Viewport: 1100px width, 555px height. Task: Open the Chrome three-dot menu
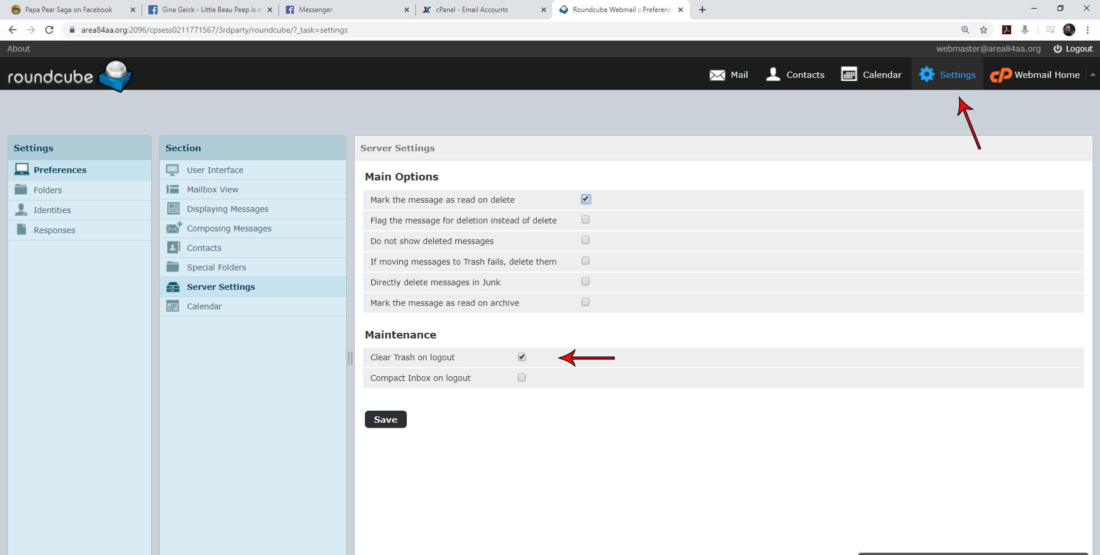click(x=1087, y=30)
